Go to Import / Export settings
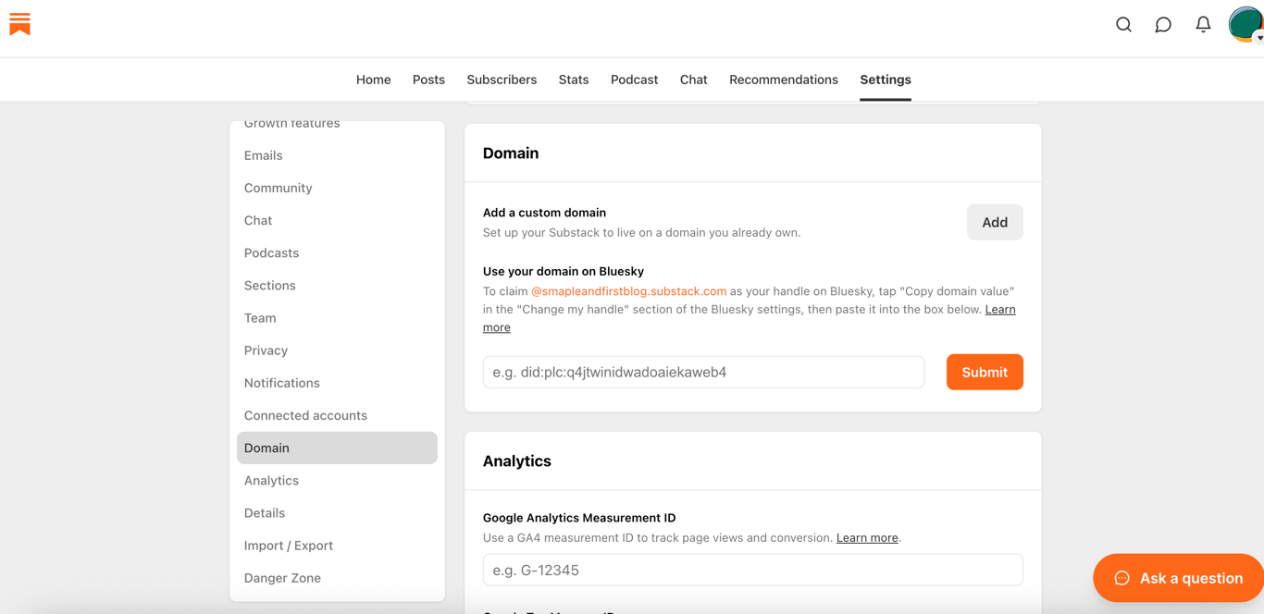This screenshot has width=1264, height=614. (x=289, y=546)
